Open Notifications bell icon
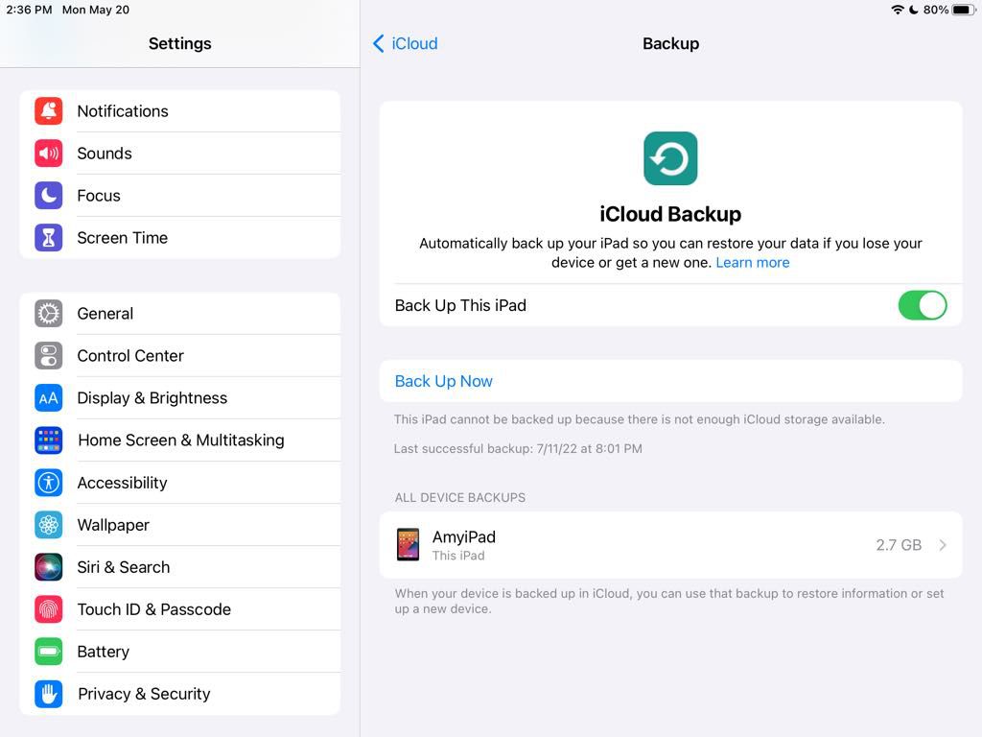This screenshot has height=737, width=982. (x=48, y=111)
